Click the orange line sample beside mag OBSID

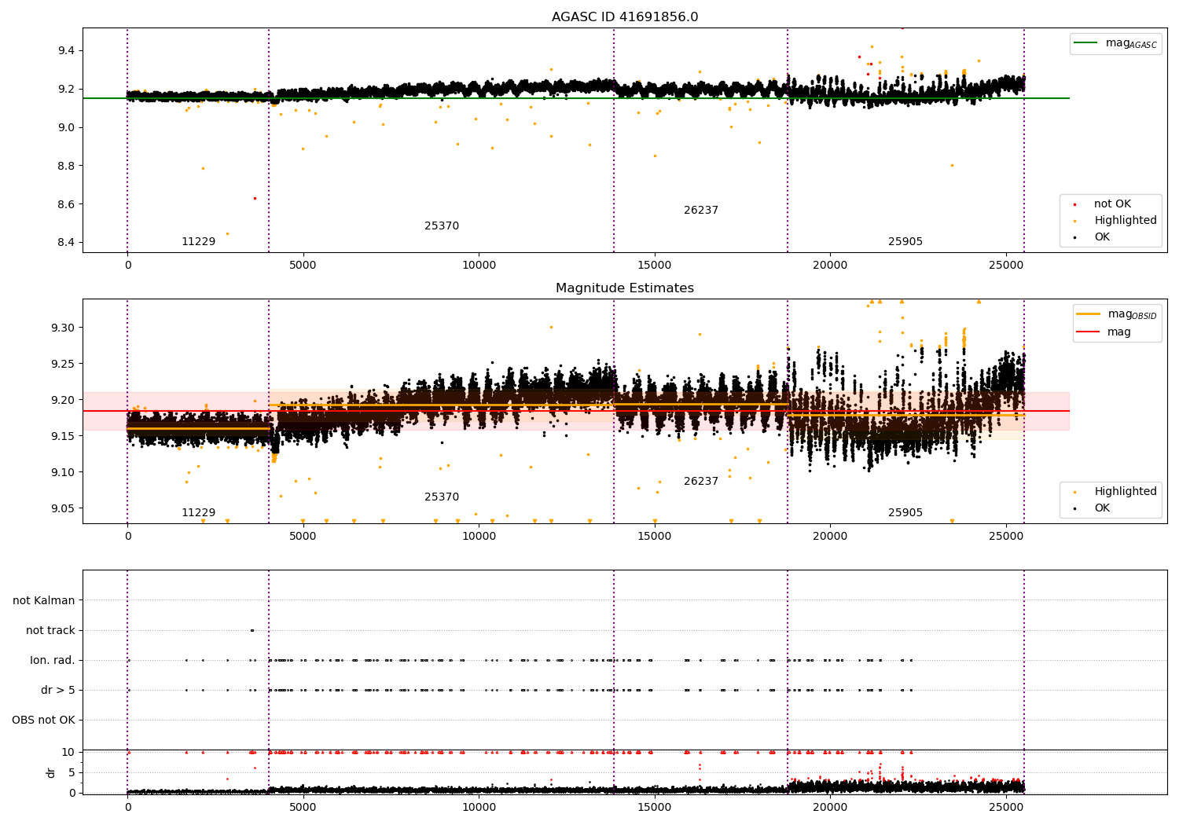[1089, 314]
